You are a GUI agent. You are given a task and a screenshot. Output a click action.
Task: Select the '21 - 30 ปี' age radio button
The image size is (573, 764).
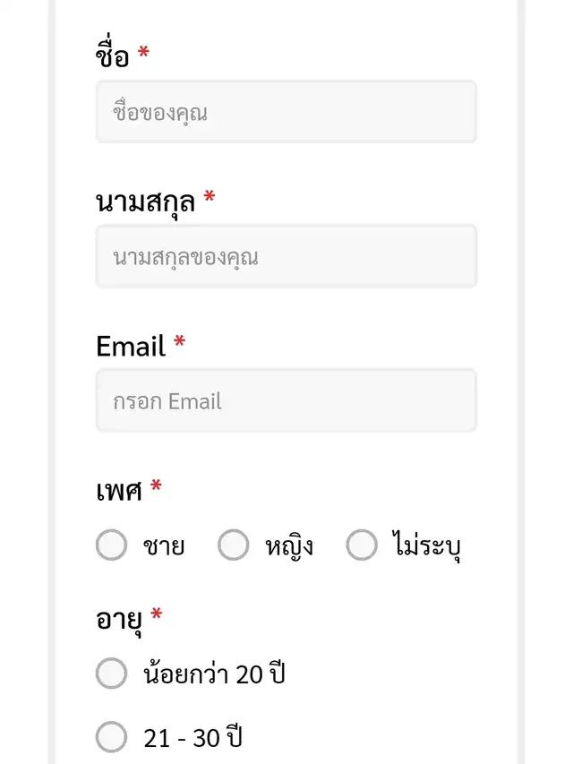click(x=111, y=737)
